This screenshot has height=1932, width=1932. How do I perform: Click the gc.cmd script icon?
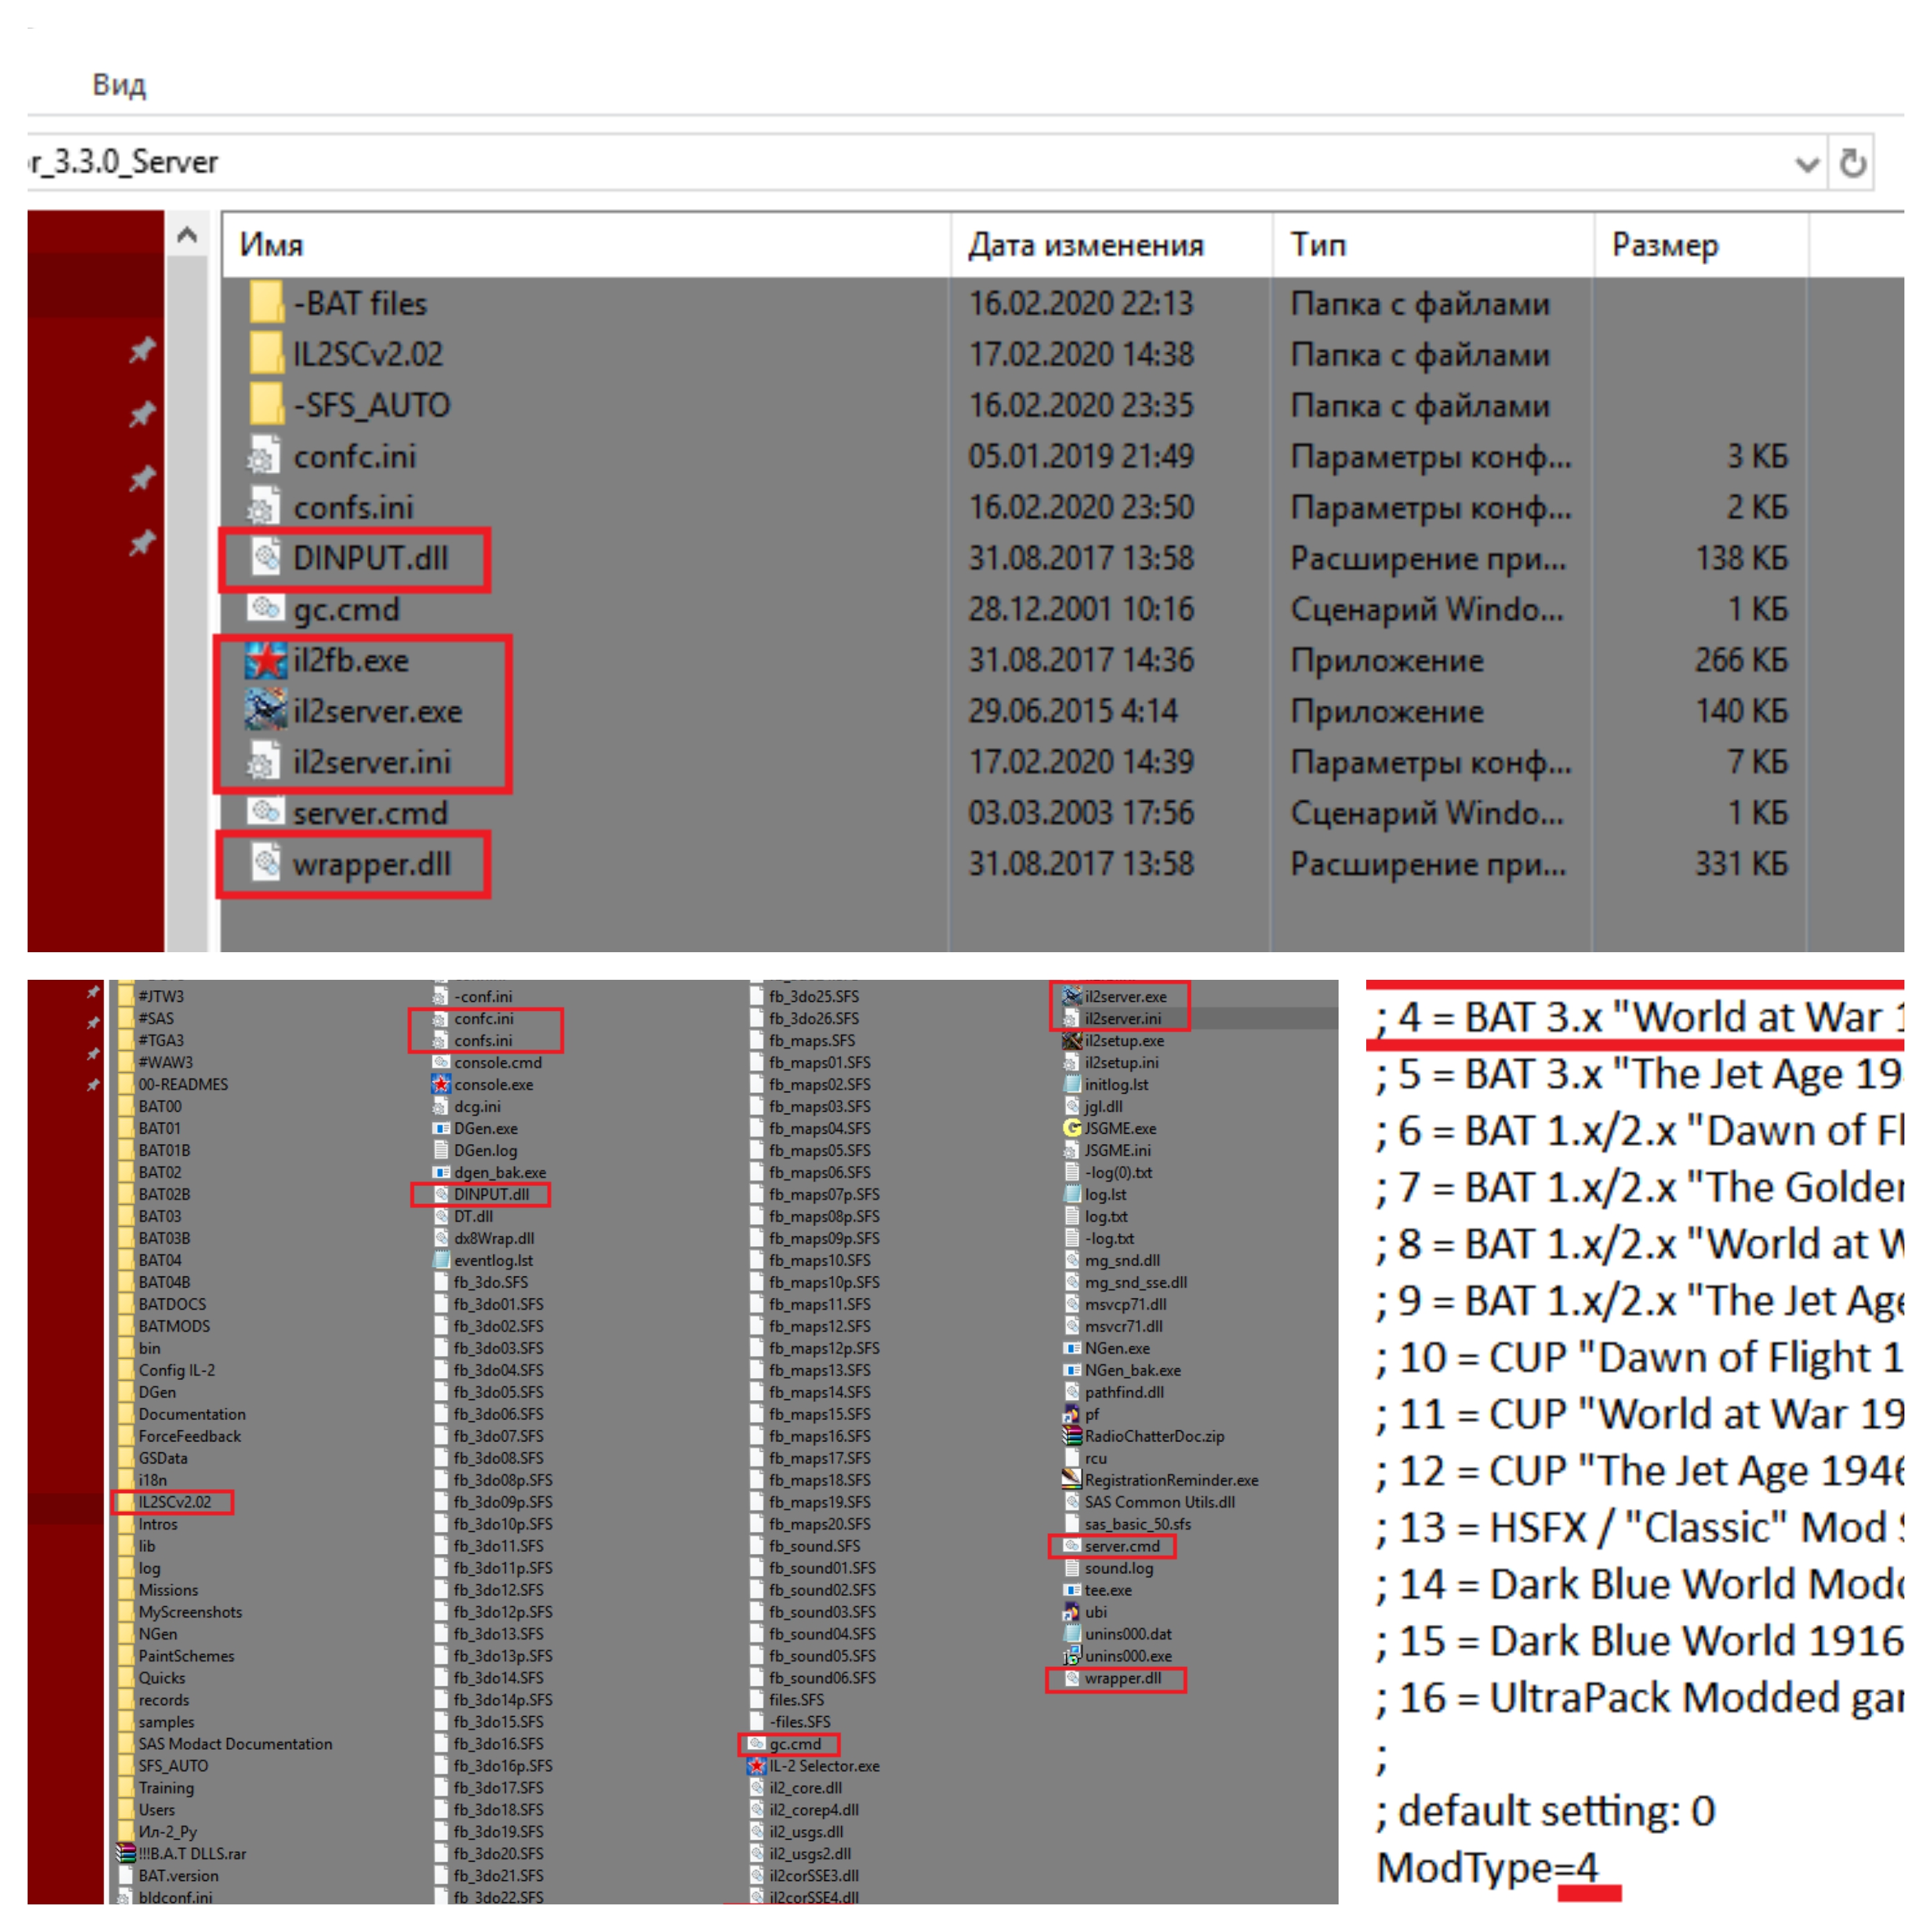(x=265, y=608)
